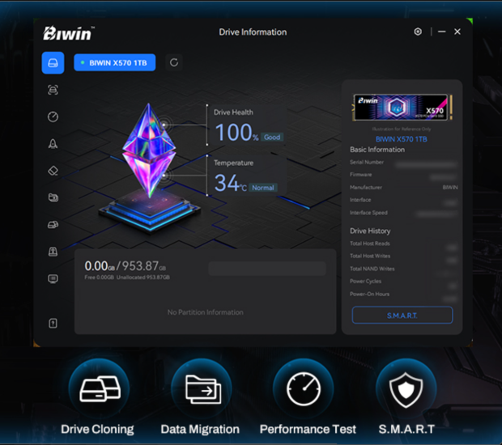The width and height of the screenshot is (502, 445).
Task: Open the Drive Information sidebar icon
Action: coord(53,62)
